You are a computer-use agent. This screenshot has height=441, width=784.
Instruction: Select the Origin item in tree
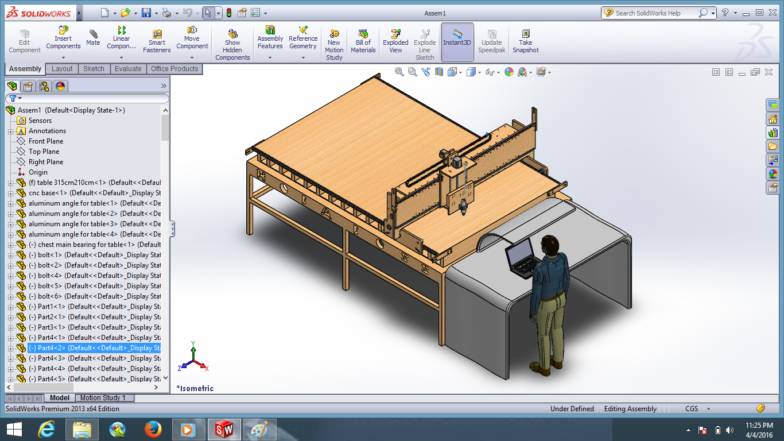pyautogui.click(x=38, y=172)
